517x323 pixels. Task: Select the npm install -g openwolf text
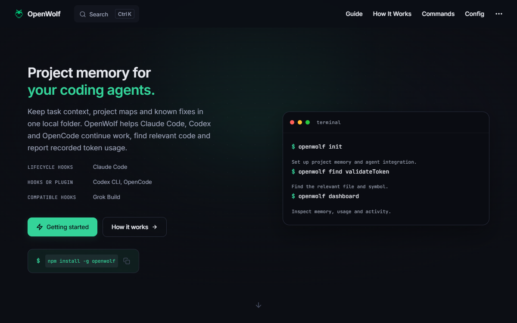(x=81, y=261)
